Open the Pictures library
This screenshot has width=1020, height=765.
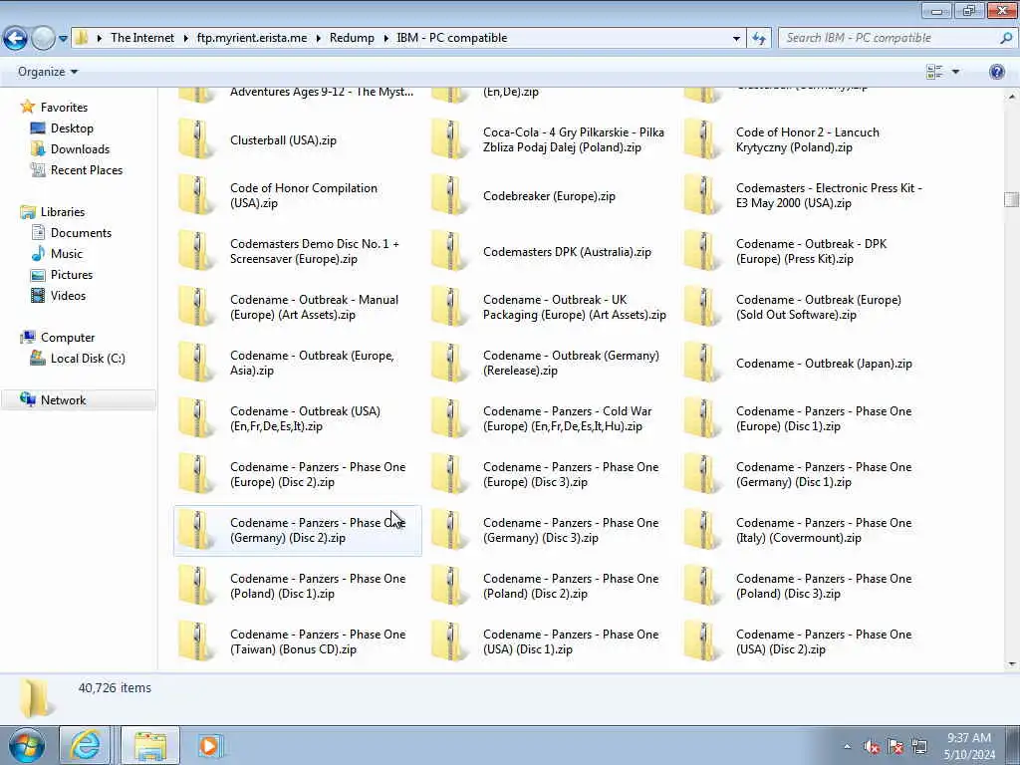click(72, 275)
